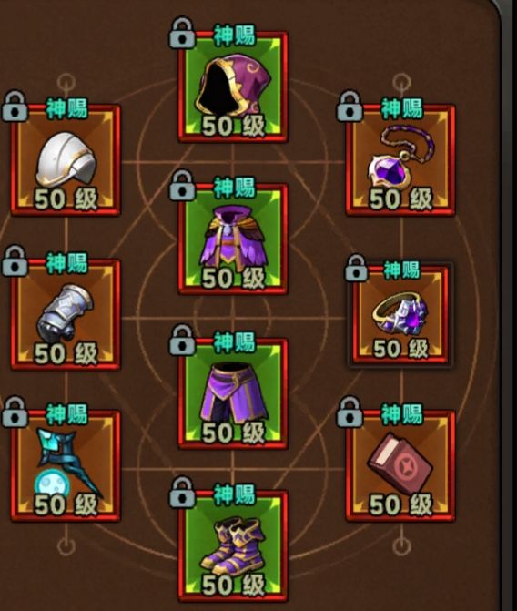The height and width of the screenshot is (611, 517).
Task: Open the purple trousers equipment slot
Action: (x=233, y=394)
